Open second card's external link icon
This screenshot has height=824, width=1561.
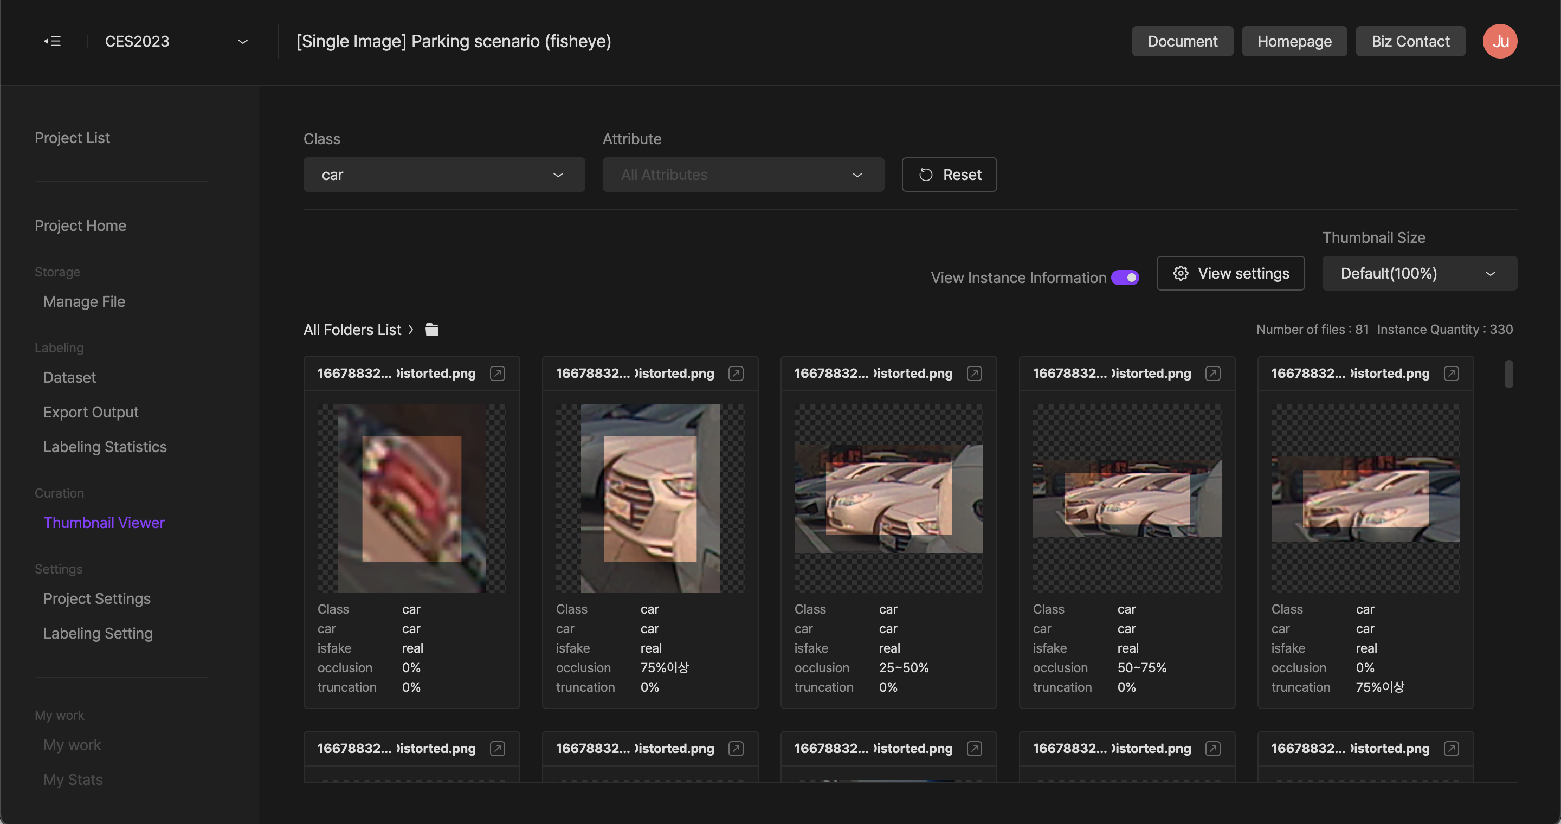736,373
